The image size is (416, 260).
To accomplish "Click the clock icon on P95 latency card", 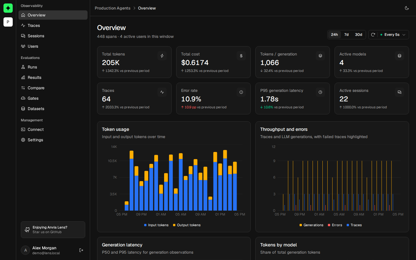I will [x=320, y=92].
